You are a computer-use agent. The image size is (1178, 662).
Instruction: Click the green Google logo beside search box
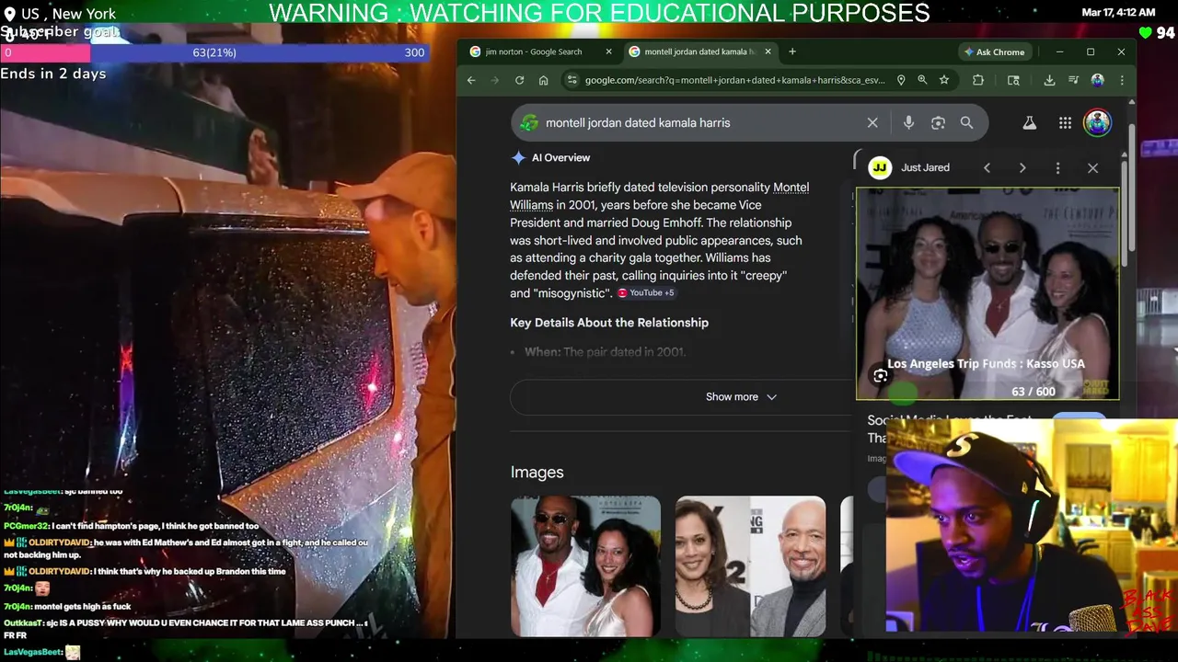point(529,122)
